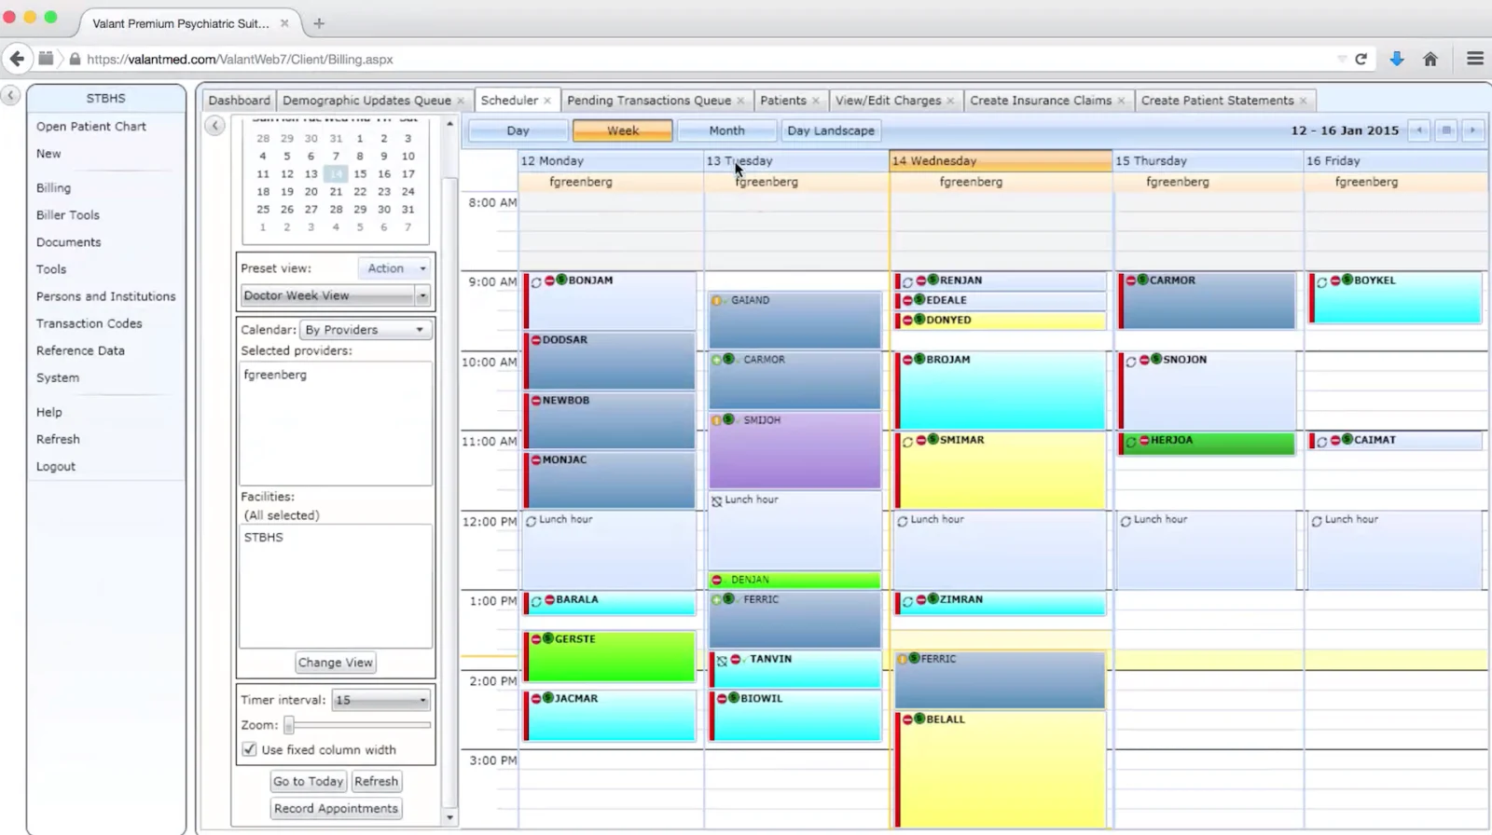Open the Action dropdown next to Preset view
Screen dimensions: 1492x835
point(395,268)
